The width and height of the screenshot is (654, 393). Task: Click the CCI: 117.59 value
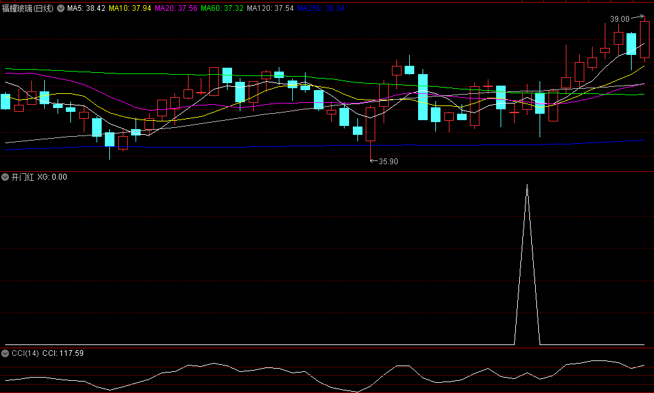point(63,353)
